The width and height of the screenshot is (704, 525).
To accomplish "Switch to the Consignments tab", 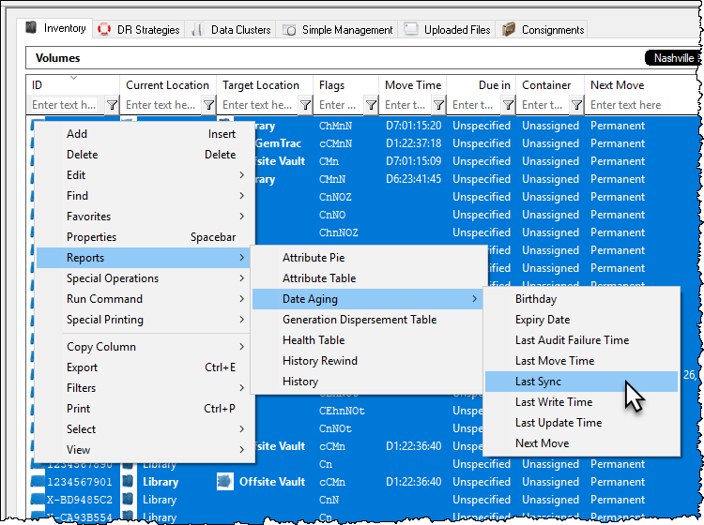I will point(543,30).
